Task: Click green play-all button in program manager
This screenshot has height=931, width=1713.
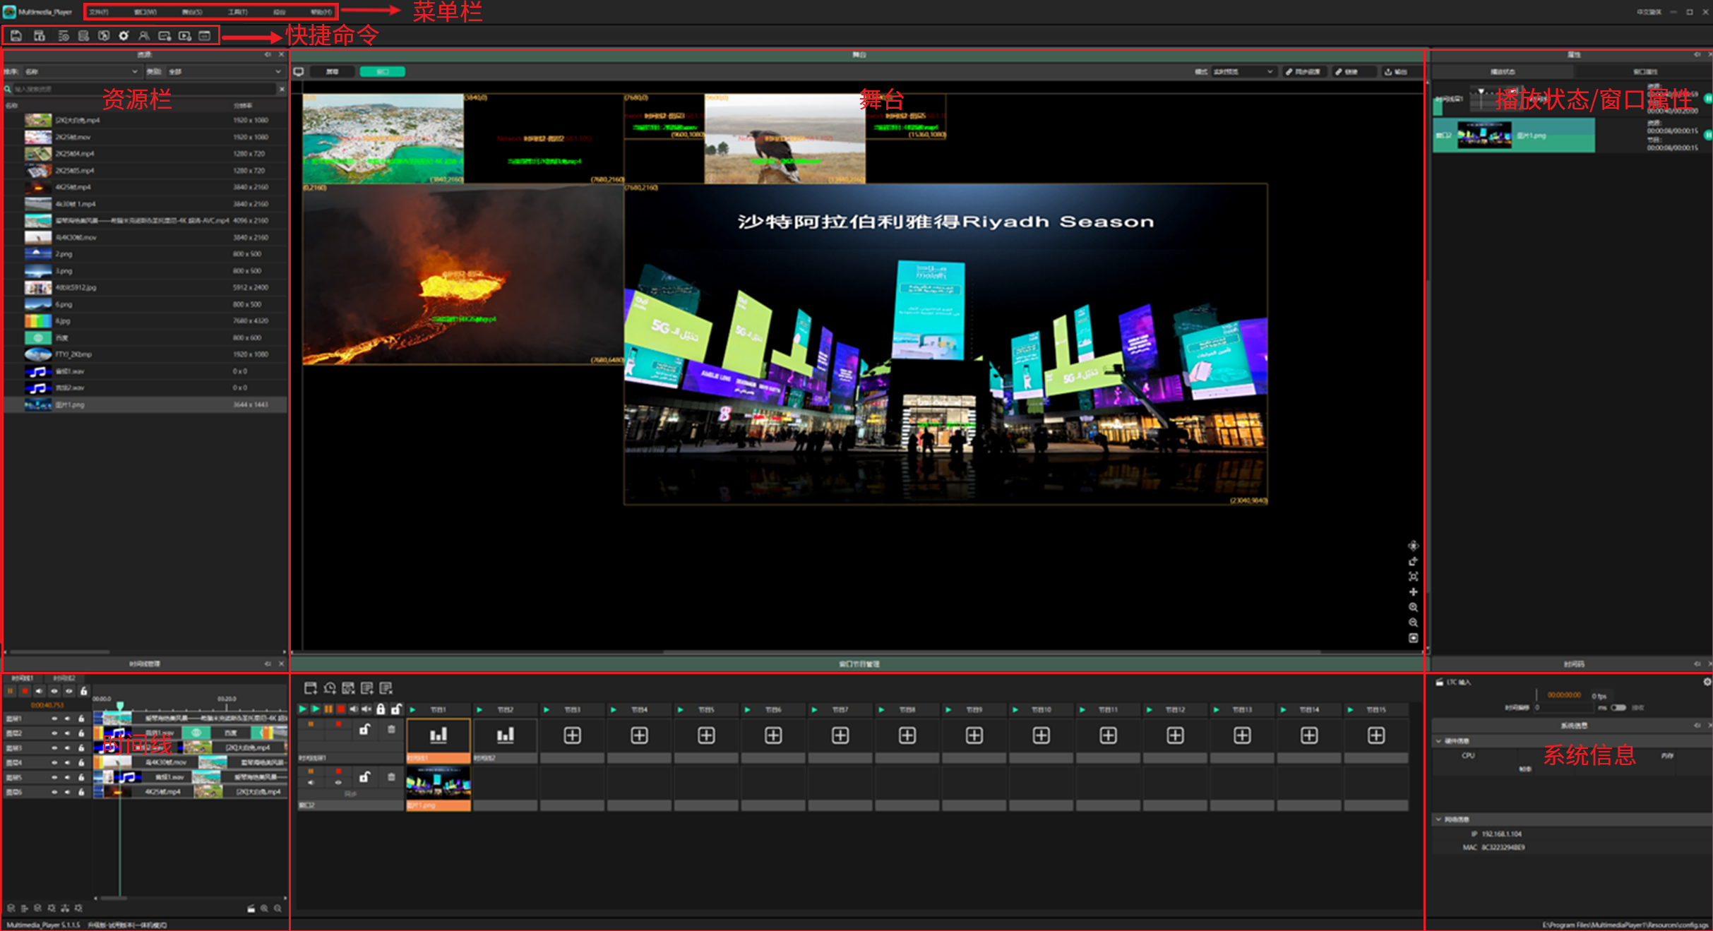Action: click(x=302, y=709)
